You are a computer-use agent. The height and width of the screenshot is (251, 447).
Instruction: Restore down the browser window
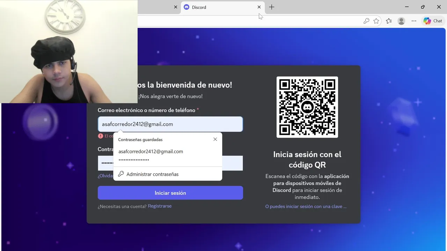pos(423,7)
